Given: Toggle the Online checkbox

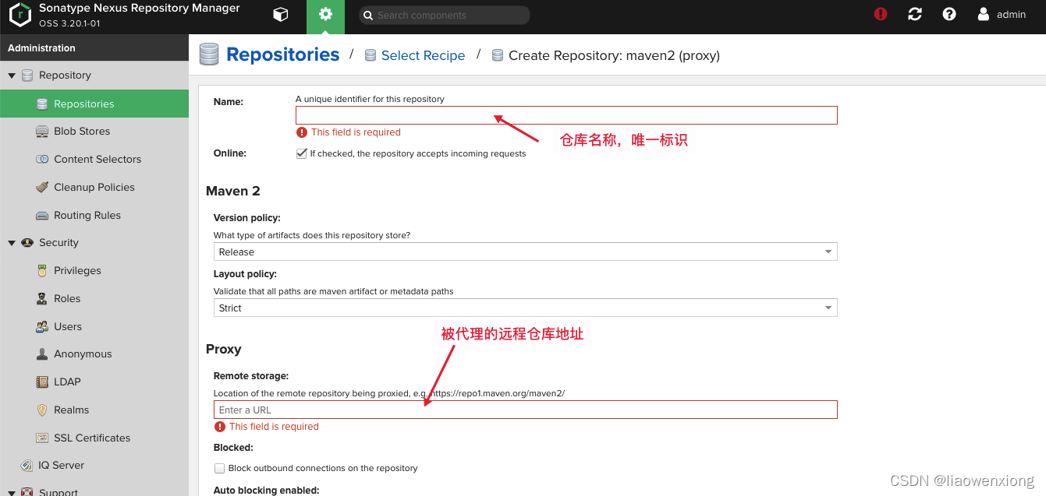Looking at the screenshot, I should tap(301, 153).
